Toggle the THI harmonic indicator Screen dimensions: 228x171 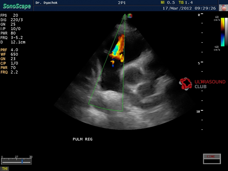tap(5, 169)
